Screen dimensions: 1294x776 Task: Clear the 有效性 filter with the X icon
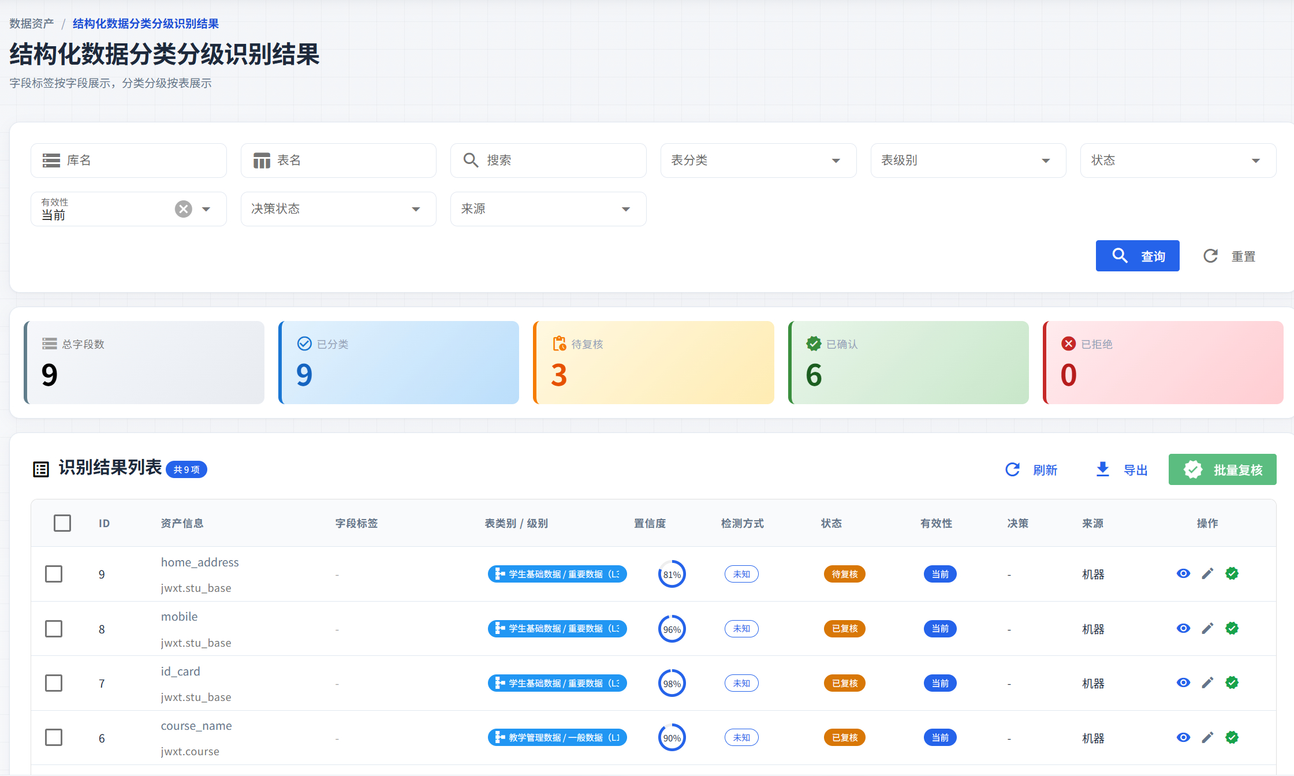tap(184, 209)
